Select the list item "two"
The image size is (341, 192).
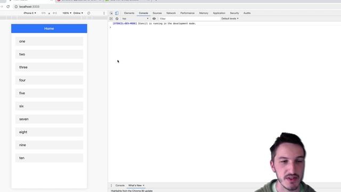pos(49,54)
